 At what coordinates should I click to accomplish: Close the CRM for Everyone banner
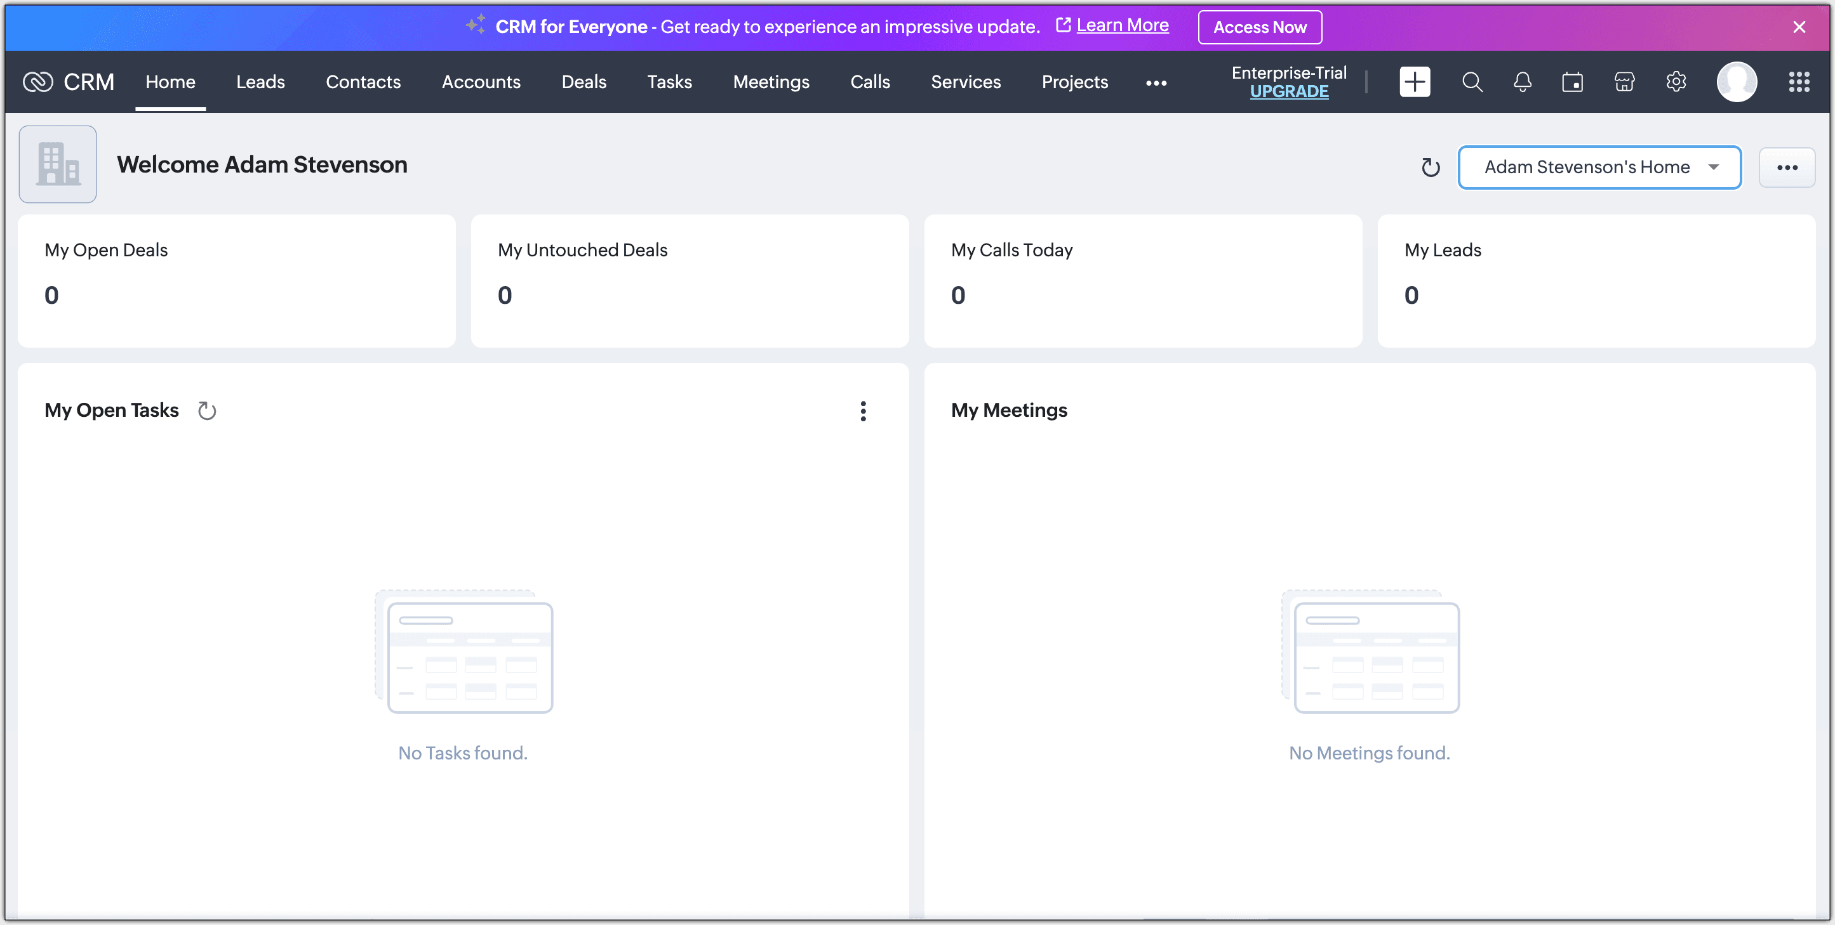[x=1799, y=27]
